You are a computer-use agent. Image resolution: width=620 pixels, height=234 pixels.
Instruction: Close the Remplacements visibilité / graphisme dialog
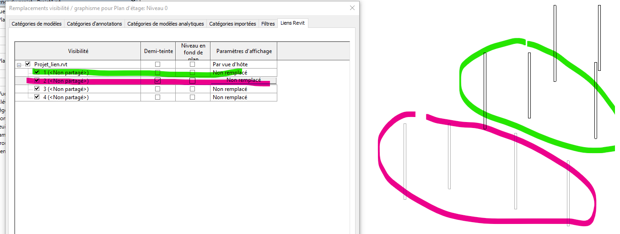click(352, 8)
